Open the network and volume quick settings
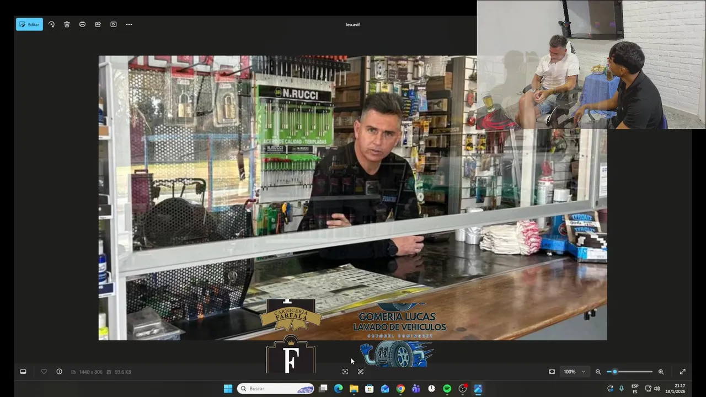Viewport: 706px width, 397px height. pyautogui.click(x=652, y=389)
